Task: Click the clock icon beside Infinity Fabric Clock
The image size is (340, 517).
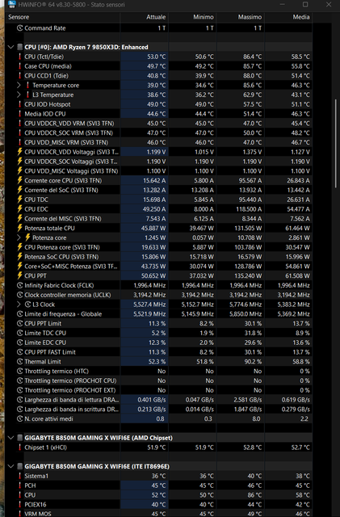Action: coord(20,285)
